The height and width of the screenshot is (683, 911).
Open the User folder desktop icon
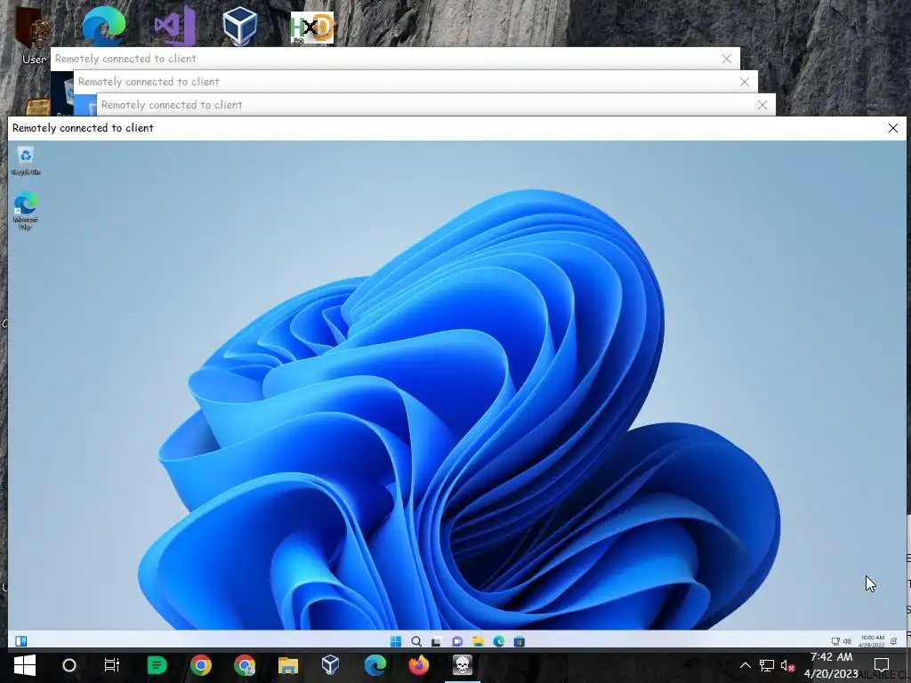[x=33, y=35]
